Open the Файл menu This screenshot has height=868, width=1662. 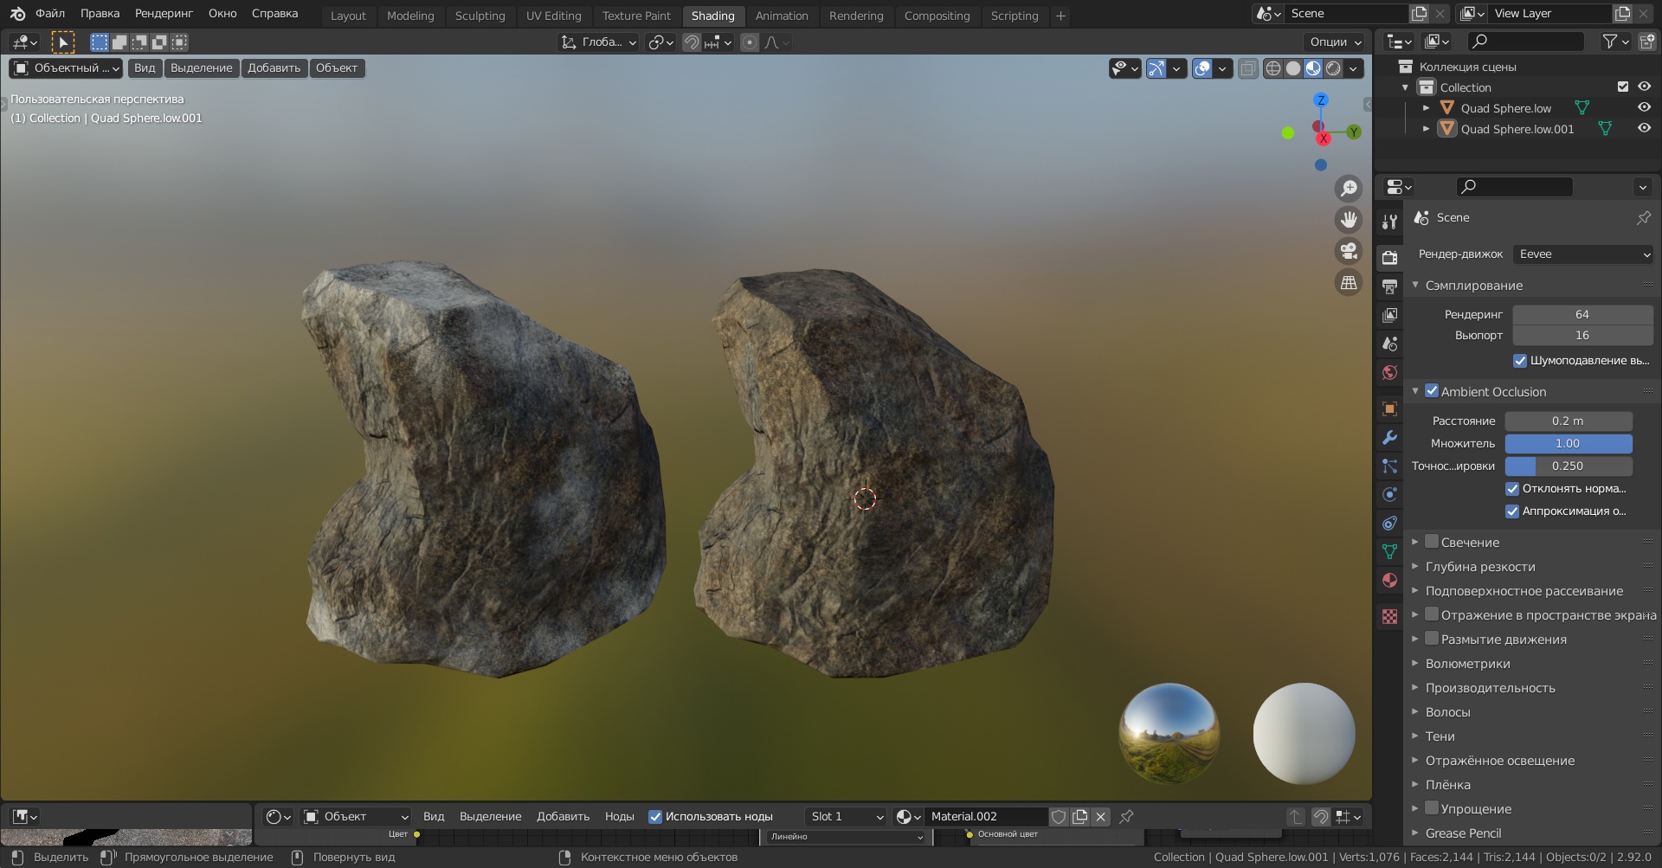tap(50, 14)
